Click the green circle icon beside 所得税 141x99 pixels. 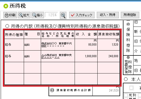pos(6,6)
